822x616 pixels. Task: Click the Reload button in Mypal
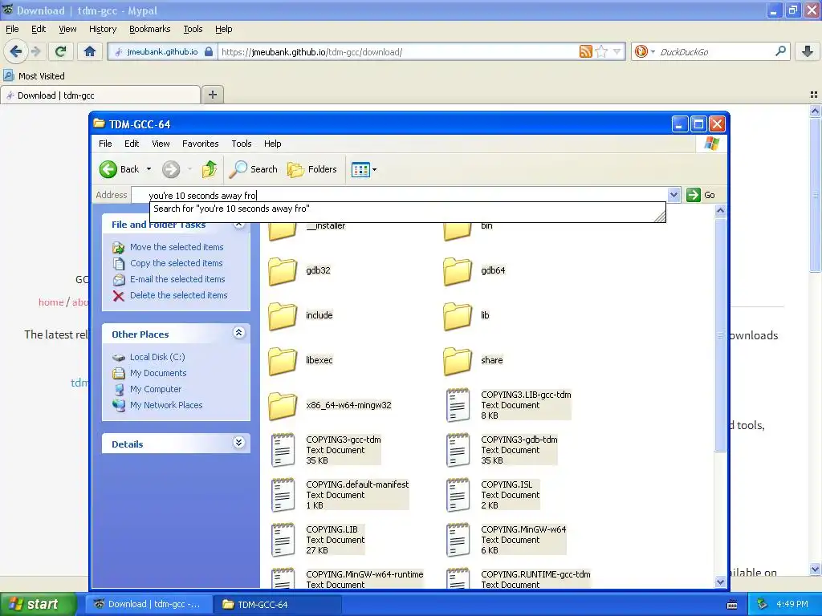(60, 51)
